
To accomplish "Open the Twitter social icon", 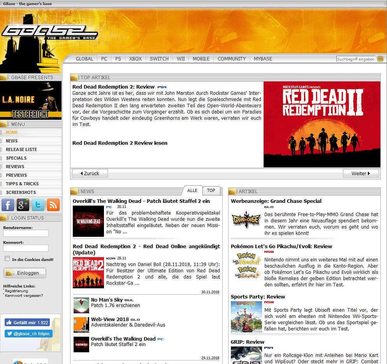I will click(38, 205).
